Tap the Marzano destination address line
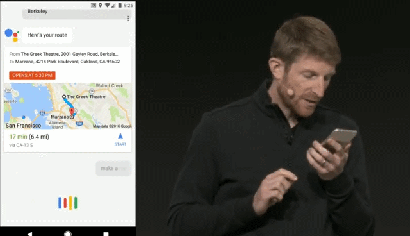Image resolution: width=410 pixels, height=236 pixels. (65, 62)
